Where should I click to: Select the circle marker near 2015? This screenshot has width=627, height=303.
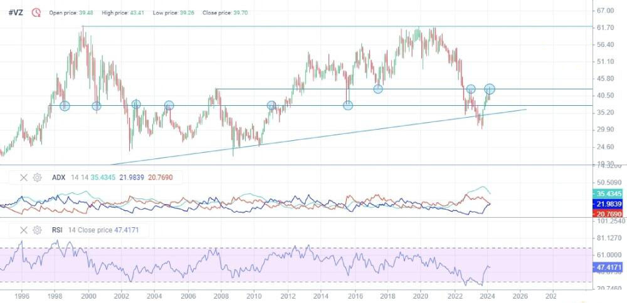point(348,105)
